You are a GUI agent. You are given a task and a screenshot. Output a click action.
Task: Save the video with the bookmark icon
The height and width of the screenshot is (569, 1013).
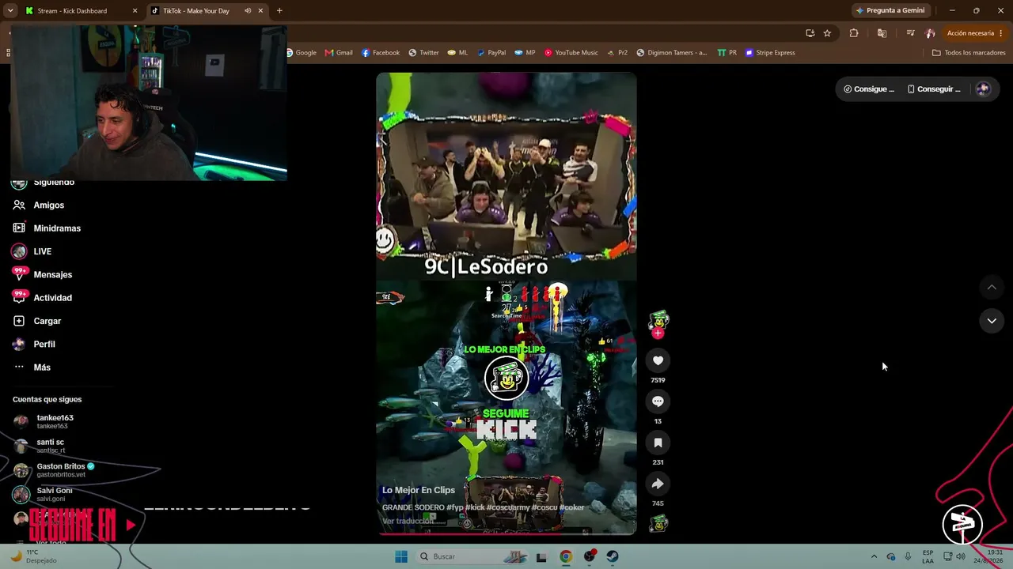pos(658,443)
